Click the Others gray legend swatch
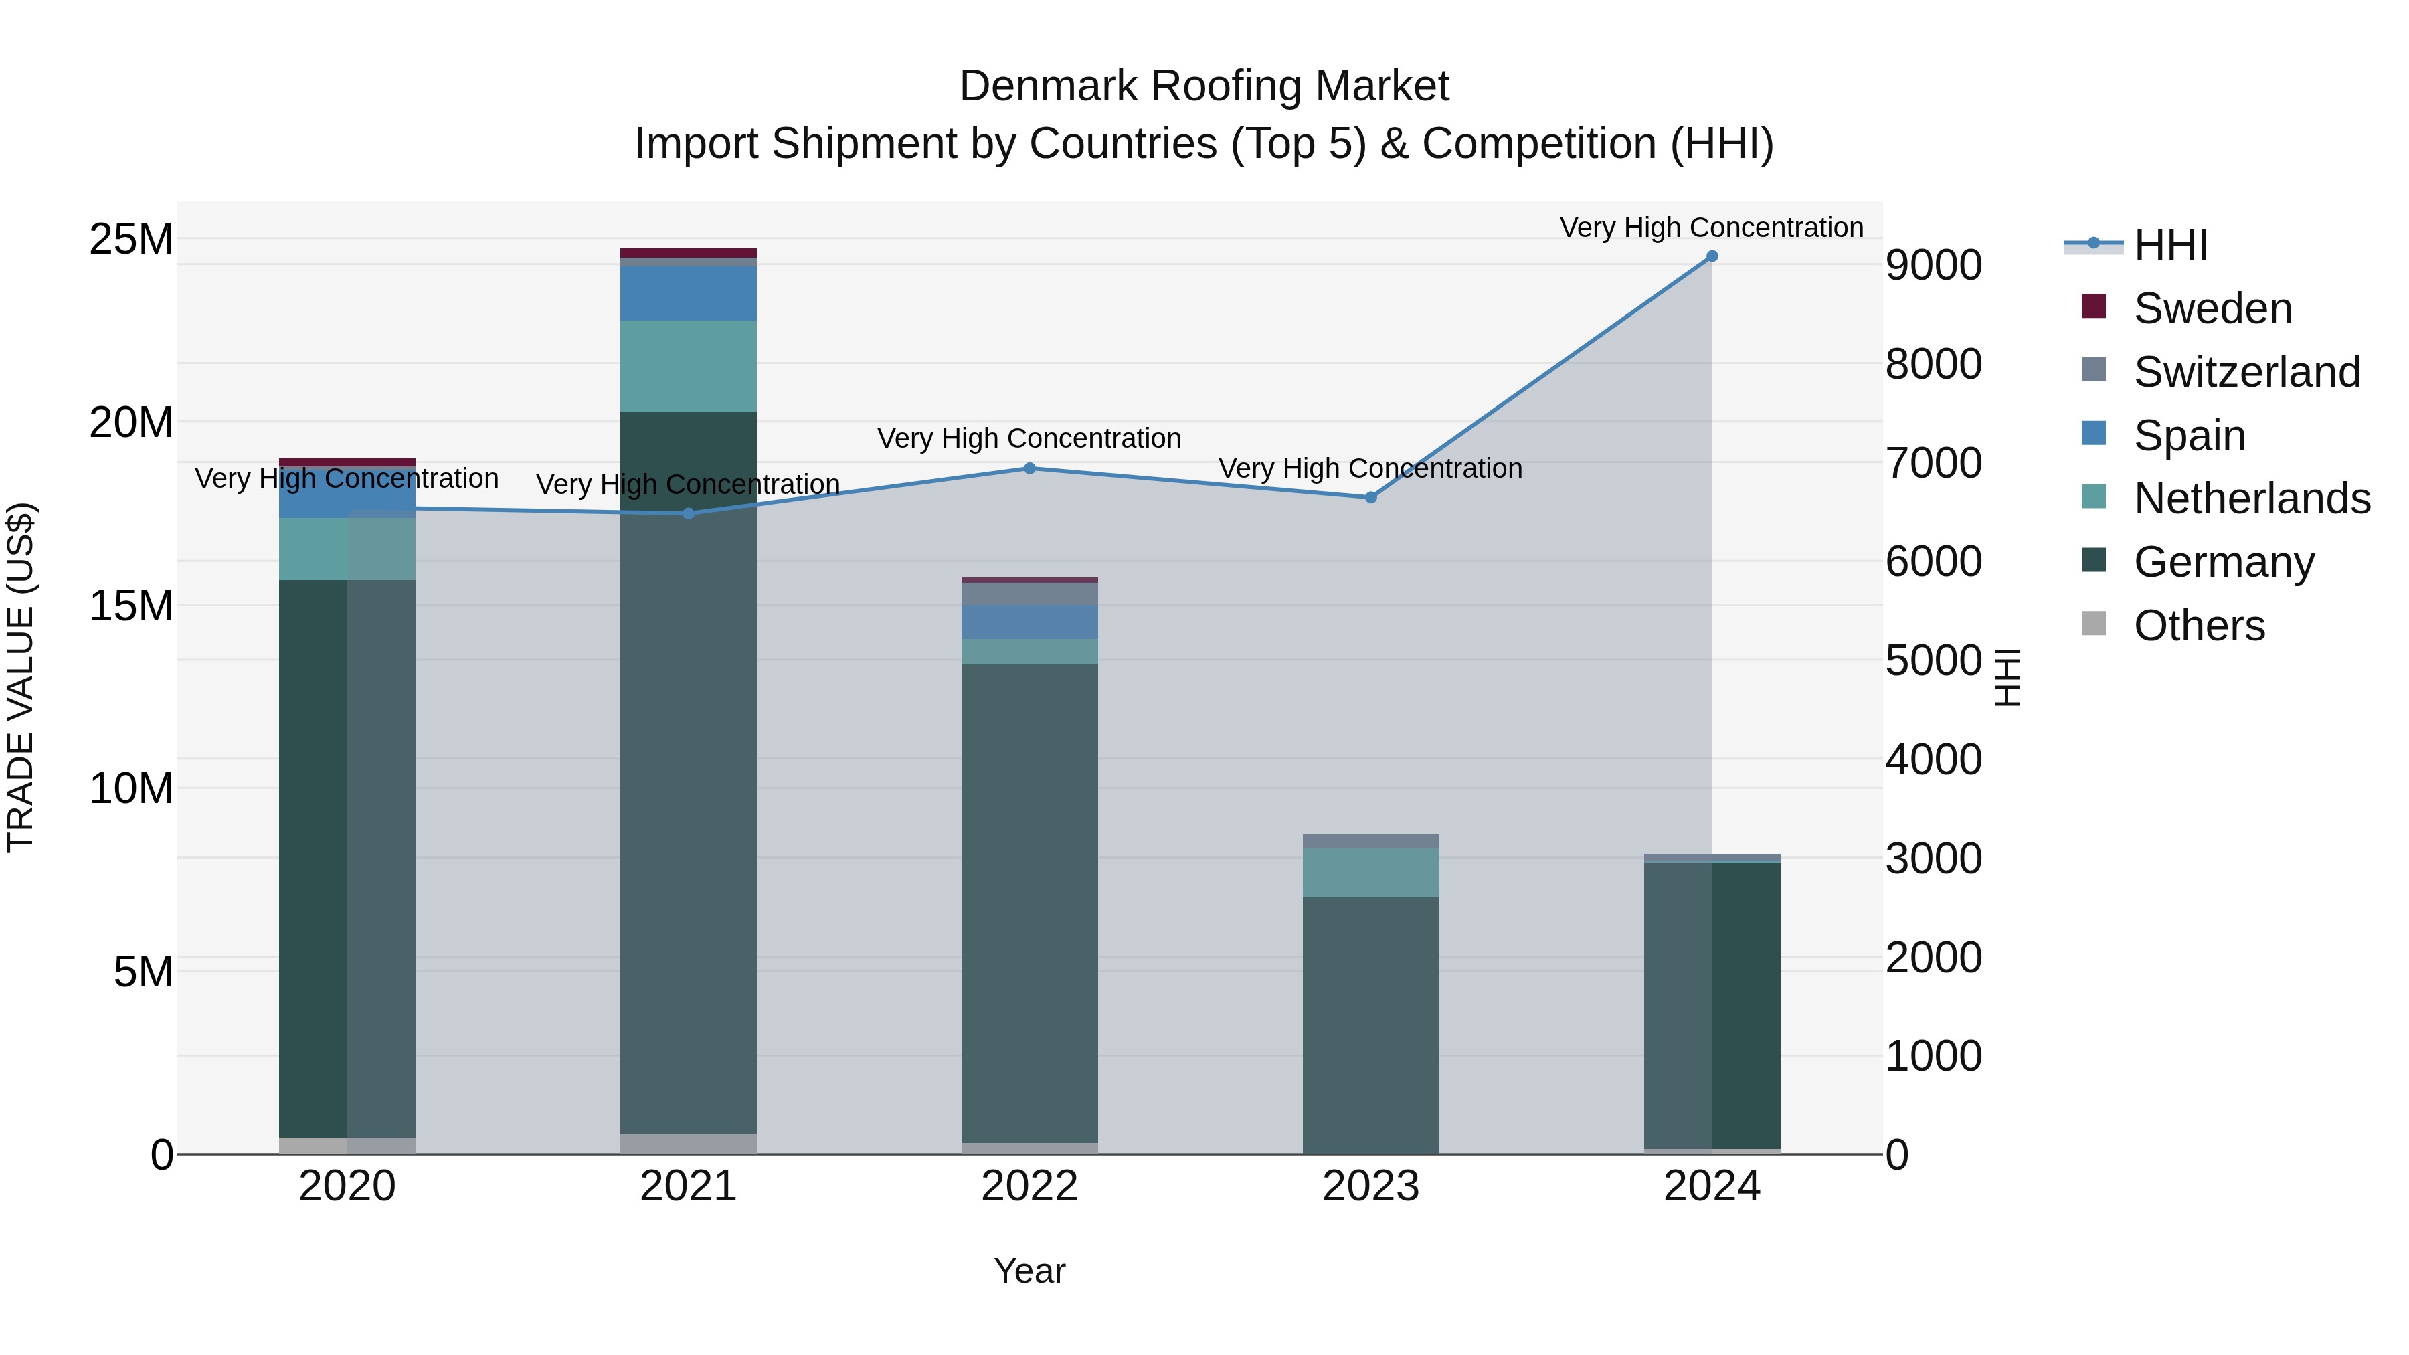This screenshot has height=1355, width=2409. pos(2094,623)
